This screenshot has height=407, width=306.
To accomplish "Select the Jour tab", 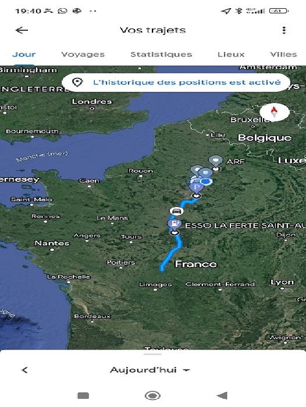I will tap(24, 55).
